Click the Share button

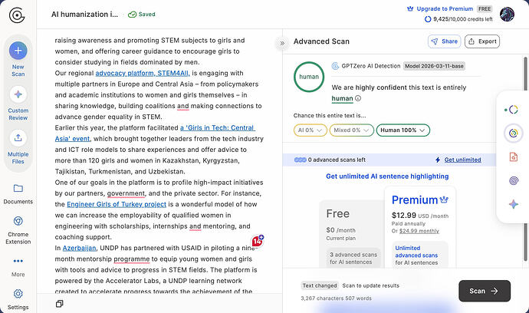point(445,41)
